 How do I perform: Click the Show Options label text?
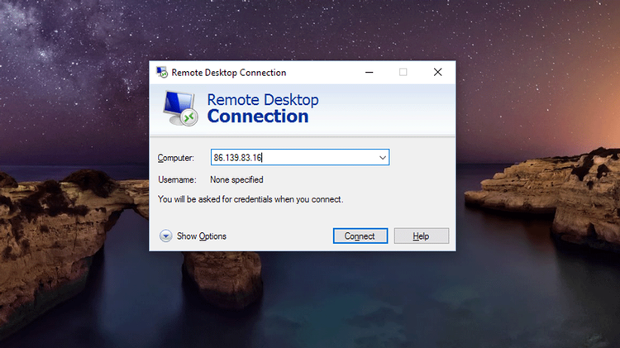pyautogui.click(x=201, y=236)
